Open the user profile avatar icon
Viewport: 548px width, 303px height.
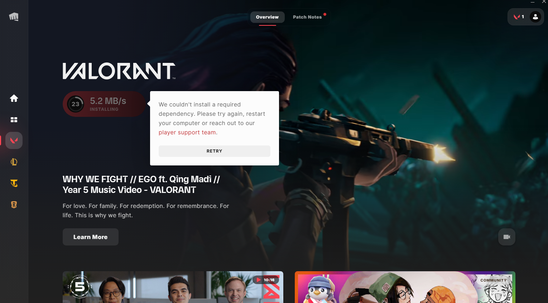click(x=535, y=17)
